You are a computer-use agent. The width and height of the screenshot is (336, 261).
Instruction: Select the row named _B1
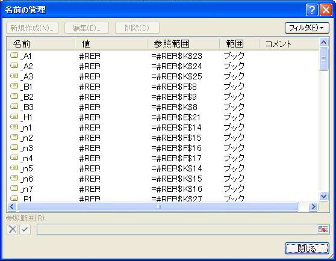click(x=163, y=87)
